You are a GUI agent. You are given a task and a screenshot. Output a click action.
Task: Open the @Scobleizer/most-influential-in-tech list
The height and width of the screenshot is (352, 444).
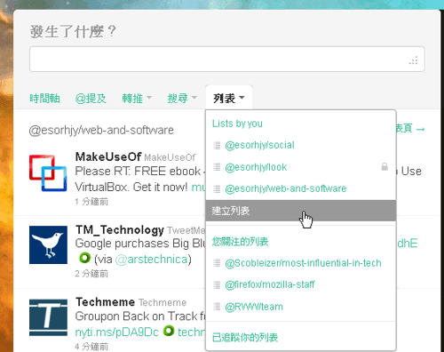point(303,263)
